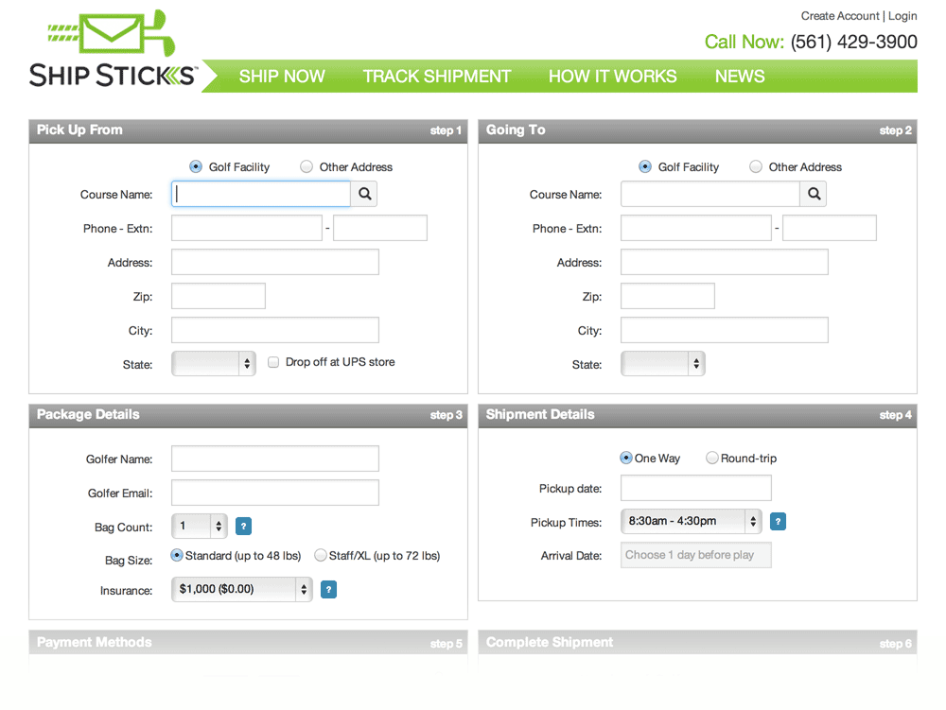
Task: Choose Standard bag size option
Action: coord(177,555)
